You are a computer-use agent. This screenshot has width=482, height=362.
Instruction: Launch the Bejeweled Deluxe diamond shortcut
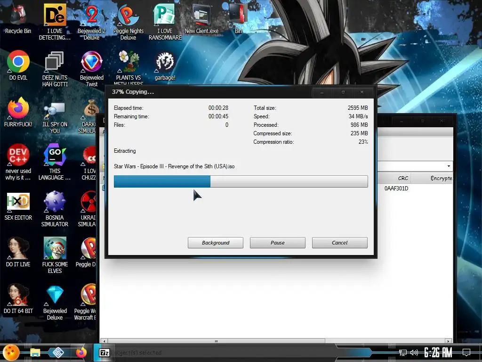(x=55, y=302)
